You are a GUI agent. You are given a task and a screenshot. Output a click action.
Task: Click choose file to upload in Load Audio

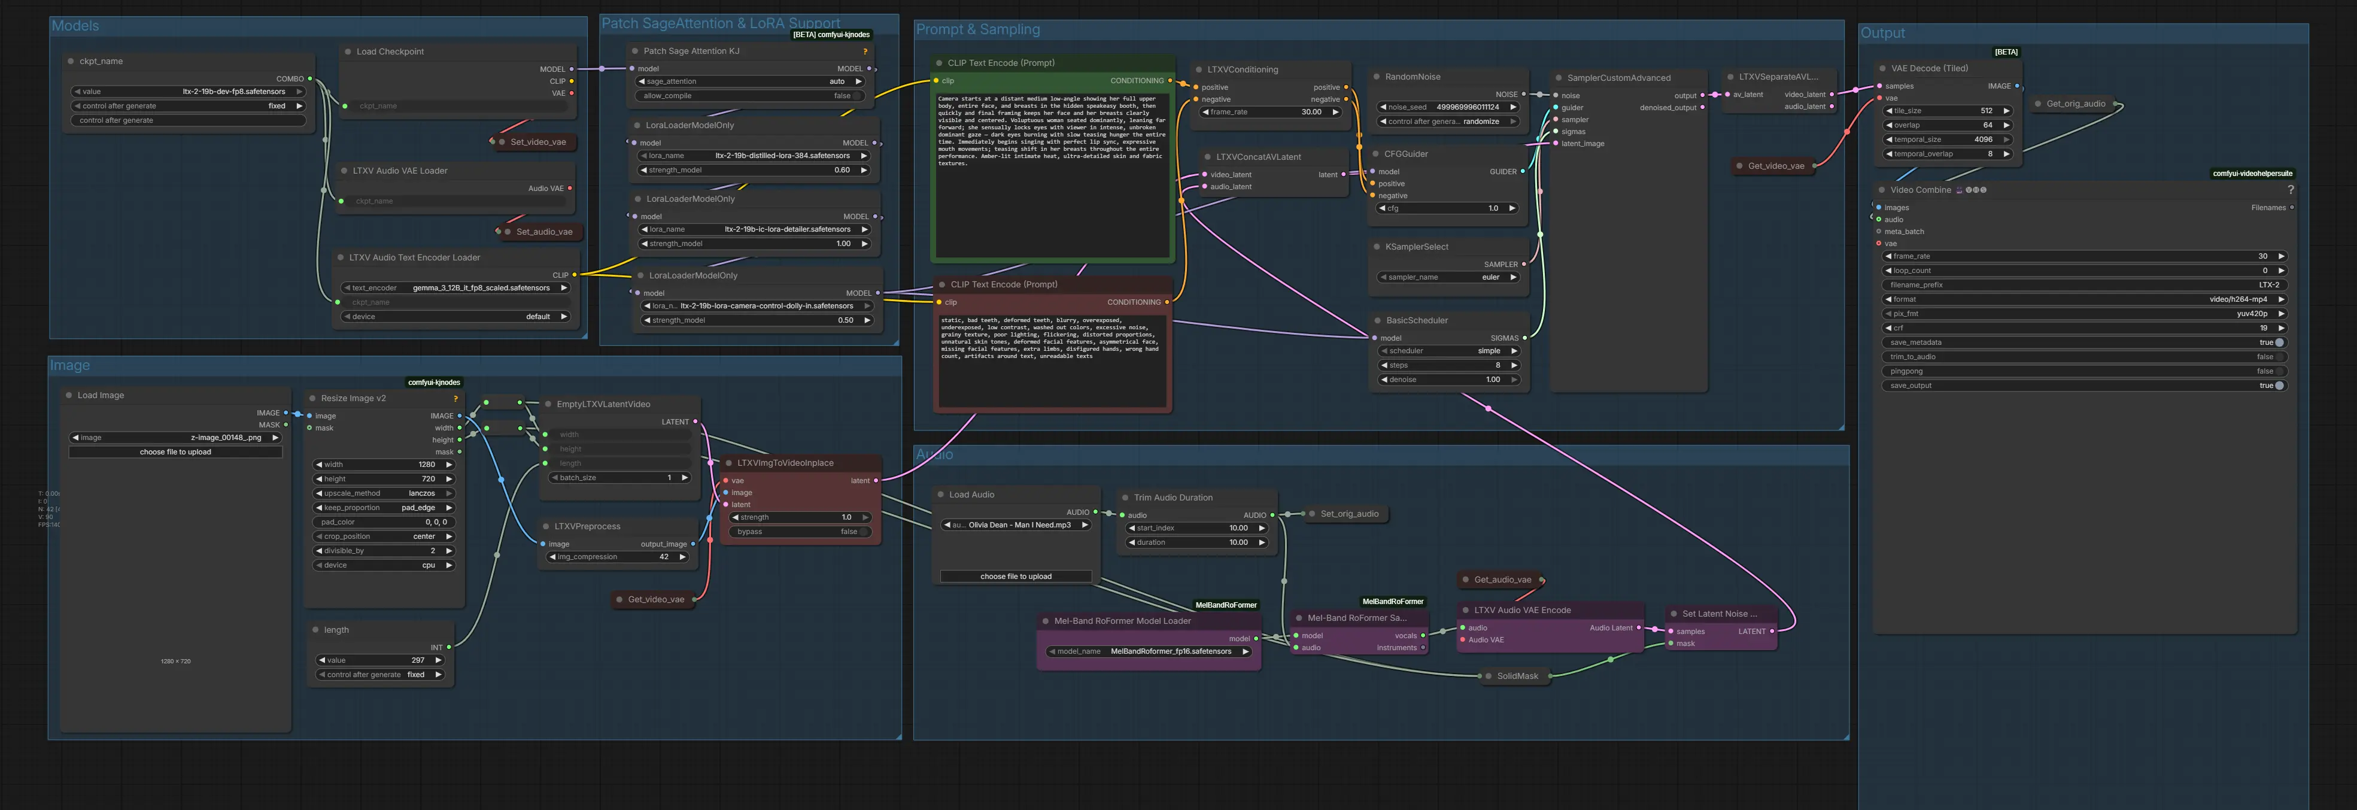[x=1016, y=577]
